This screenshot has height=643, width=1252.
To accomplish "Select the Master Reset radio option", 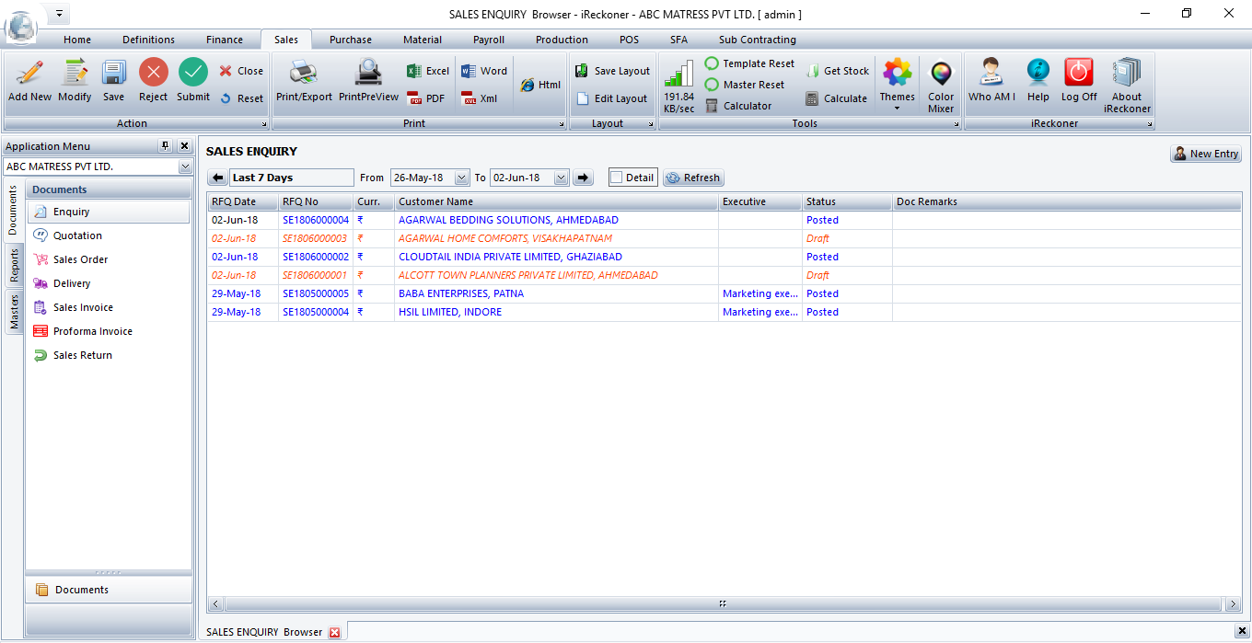I will click(712, 85).
